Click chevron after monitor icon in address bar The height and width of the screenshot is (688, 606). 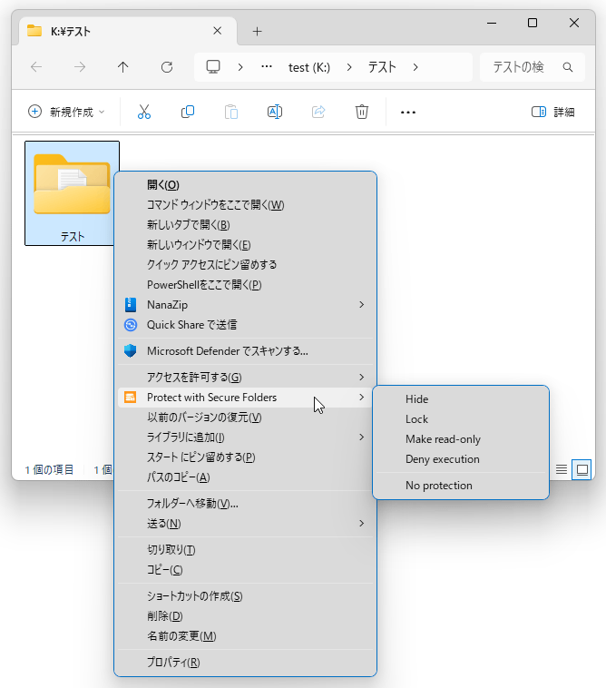(x=240, y=67)
